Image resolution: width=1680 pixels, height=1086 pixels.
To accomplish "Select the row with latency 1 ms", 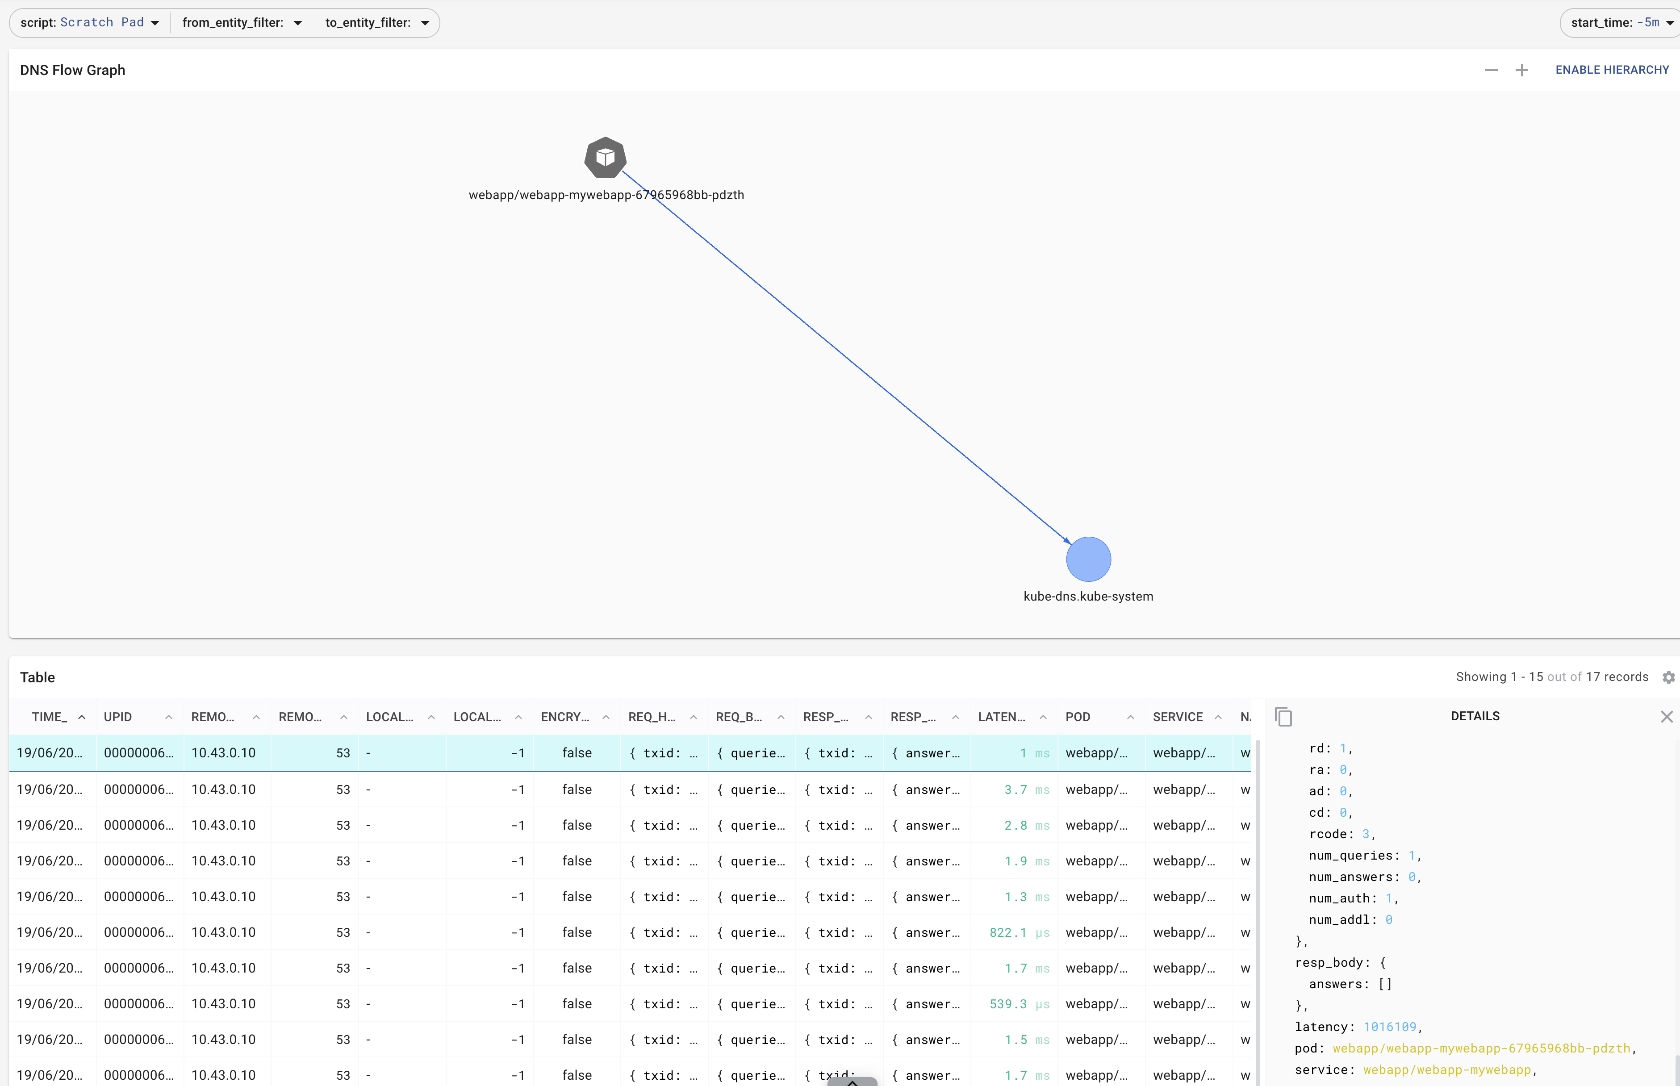I will coord(630,753).
